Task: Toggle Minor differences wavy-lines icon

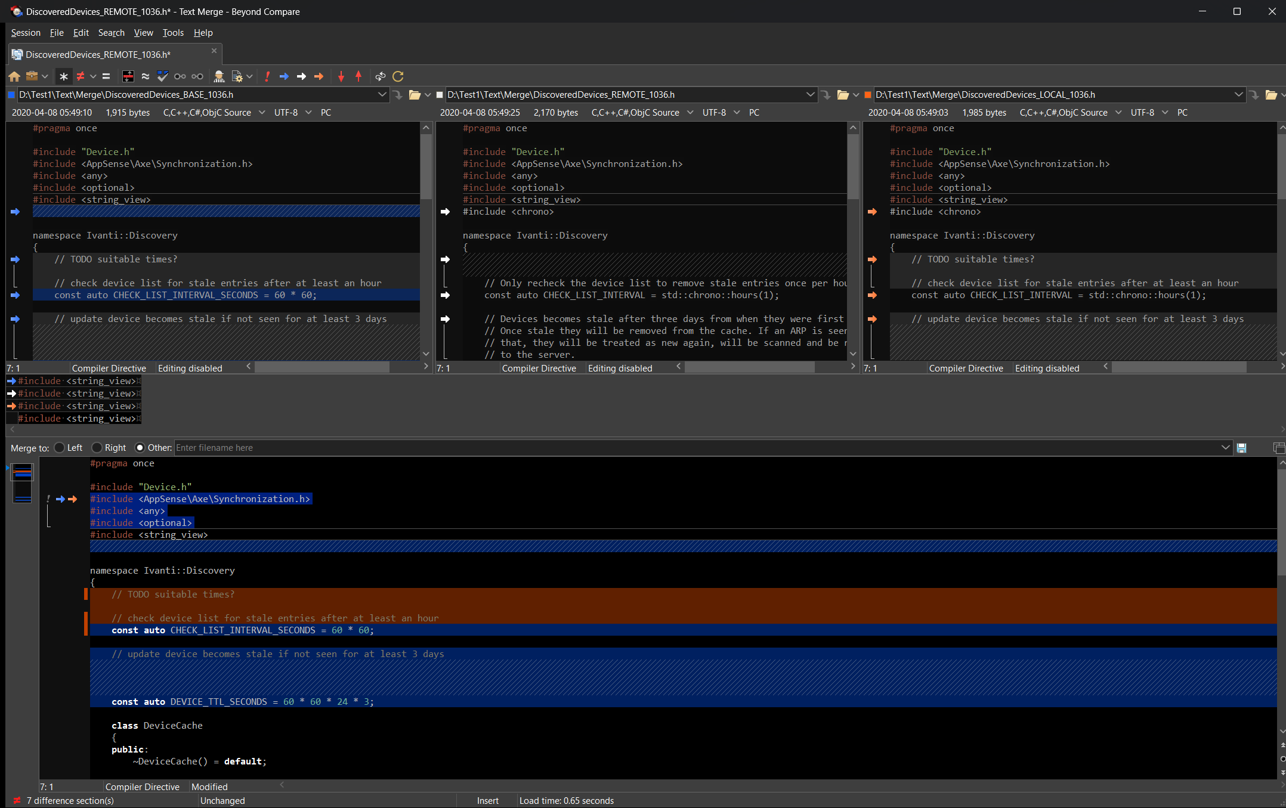Action: pyautogui.click(x=145, y=76)
